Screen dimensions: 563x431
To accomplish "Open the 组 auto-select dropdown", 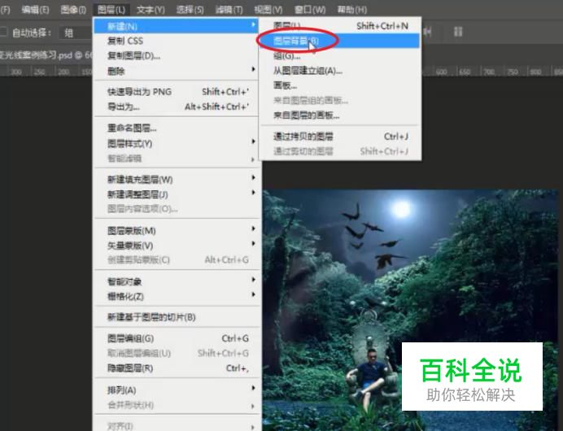I will click(x=76, y=33).
